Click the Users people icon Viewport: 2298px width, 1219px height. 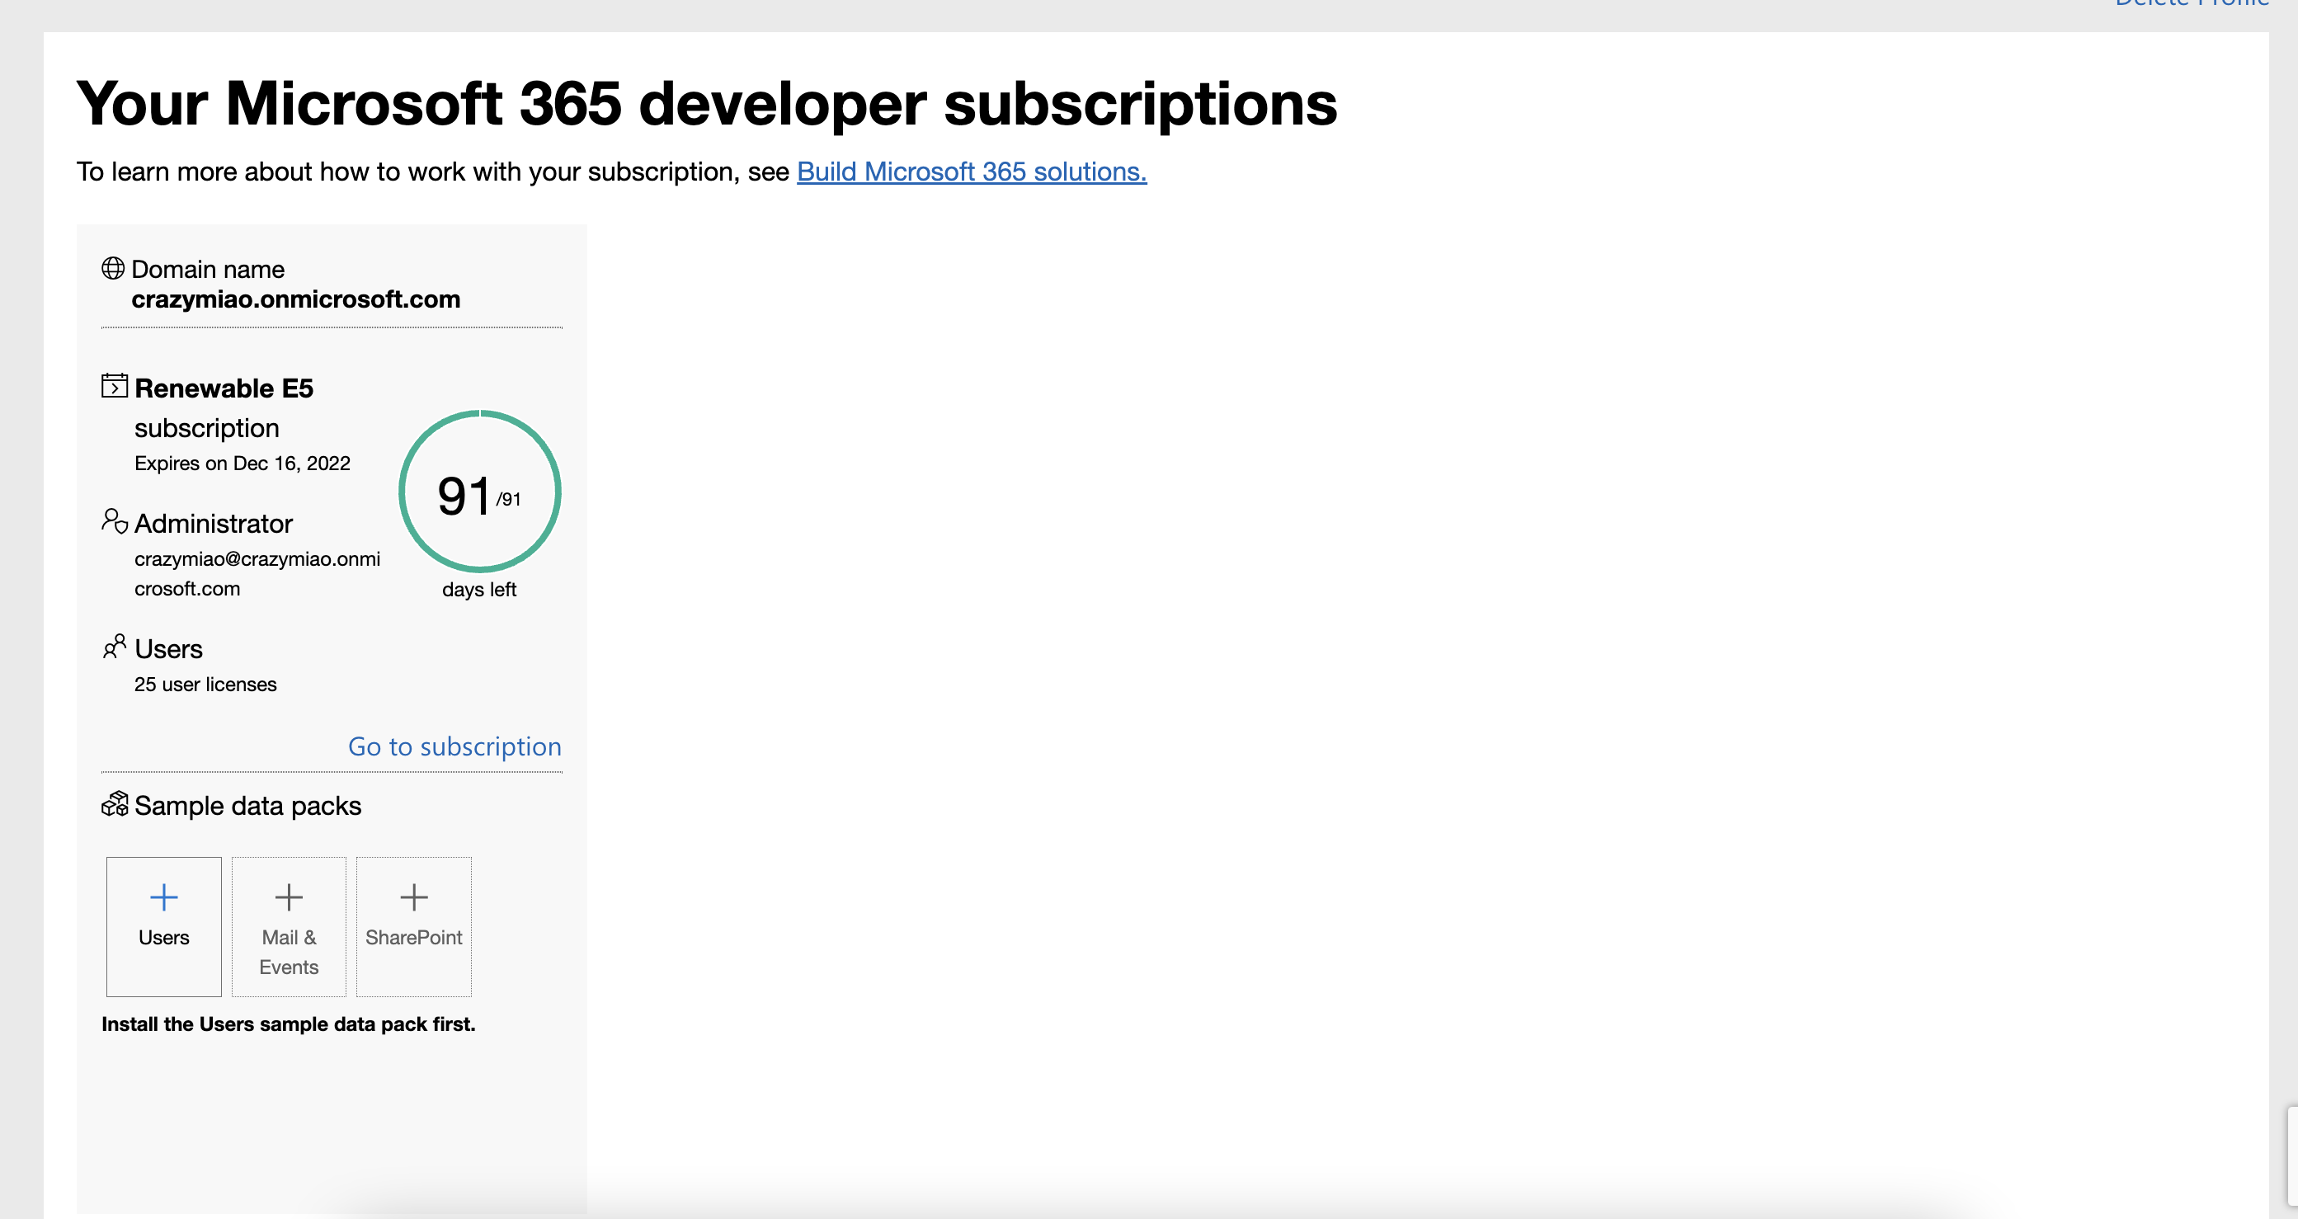(114, 647)
